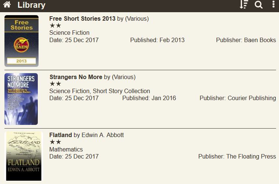Click Publisher: The Floating Press text
Image resolution: width=279 pixels, height=184 pixels.
click(x=237, y=156)
